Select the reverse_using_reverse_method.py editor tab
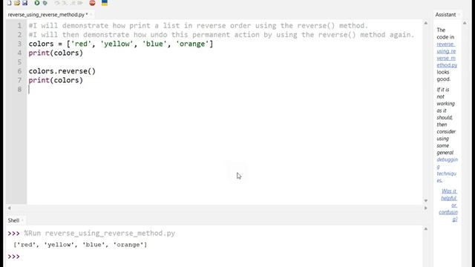Image resolution: width=475 pixels, height=267 pixels. [x=47, y=15]
